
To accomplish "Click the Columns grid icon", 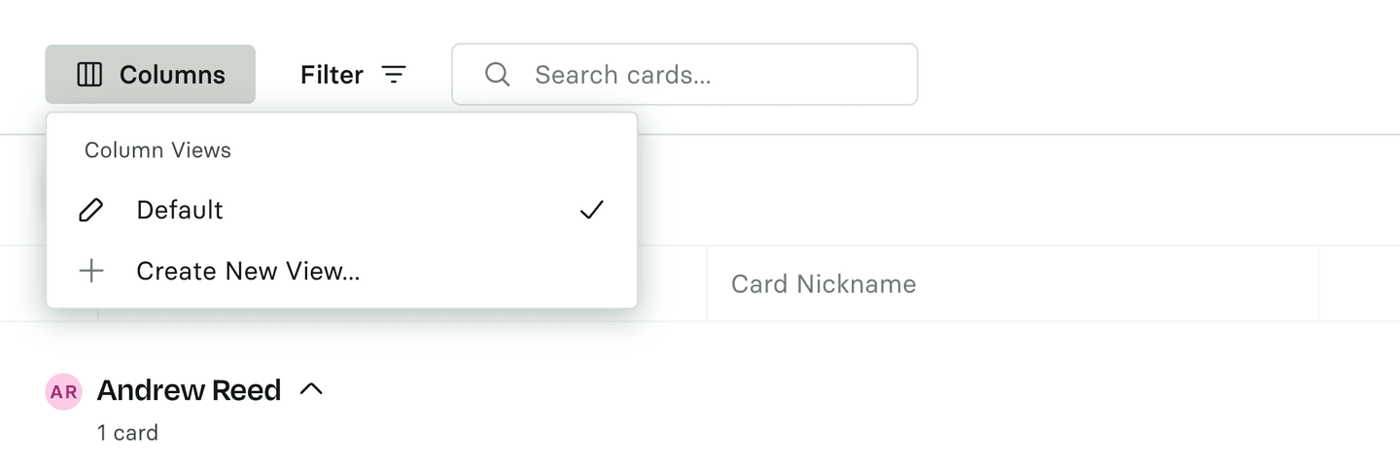I will pyautogui.click(x=89, y=75).
